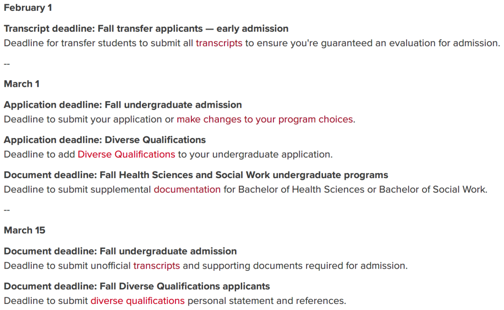Click transcripts link after the word unofficial
This screenshot has width=504, height=310.
156,266
